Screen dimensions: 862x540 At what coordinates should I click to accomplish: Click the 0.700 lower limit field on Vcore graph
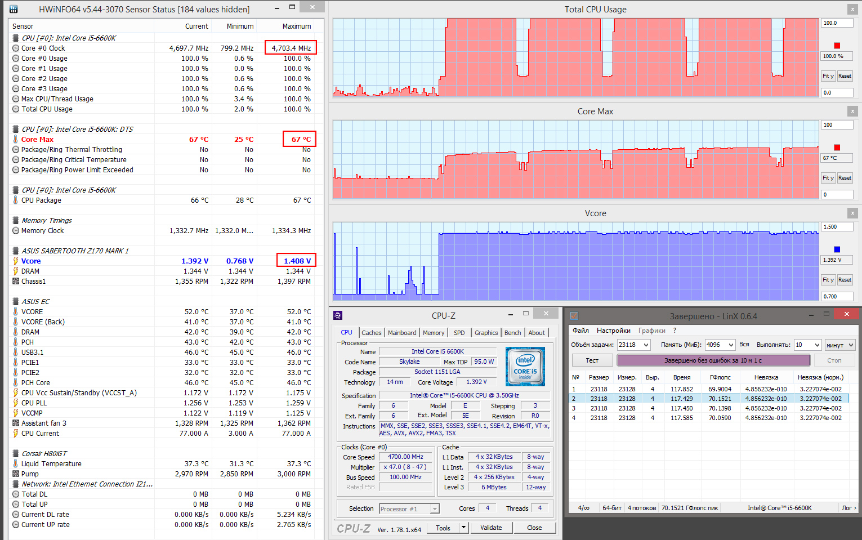coord(837,297)
